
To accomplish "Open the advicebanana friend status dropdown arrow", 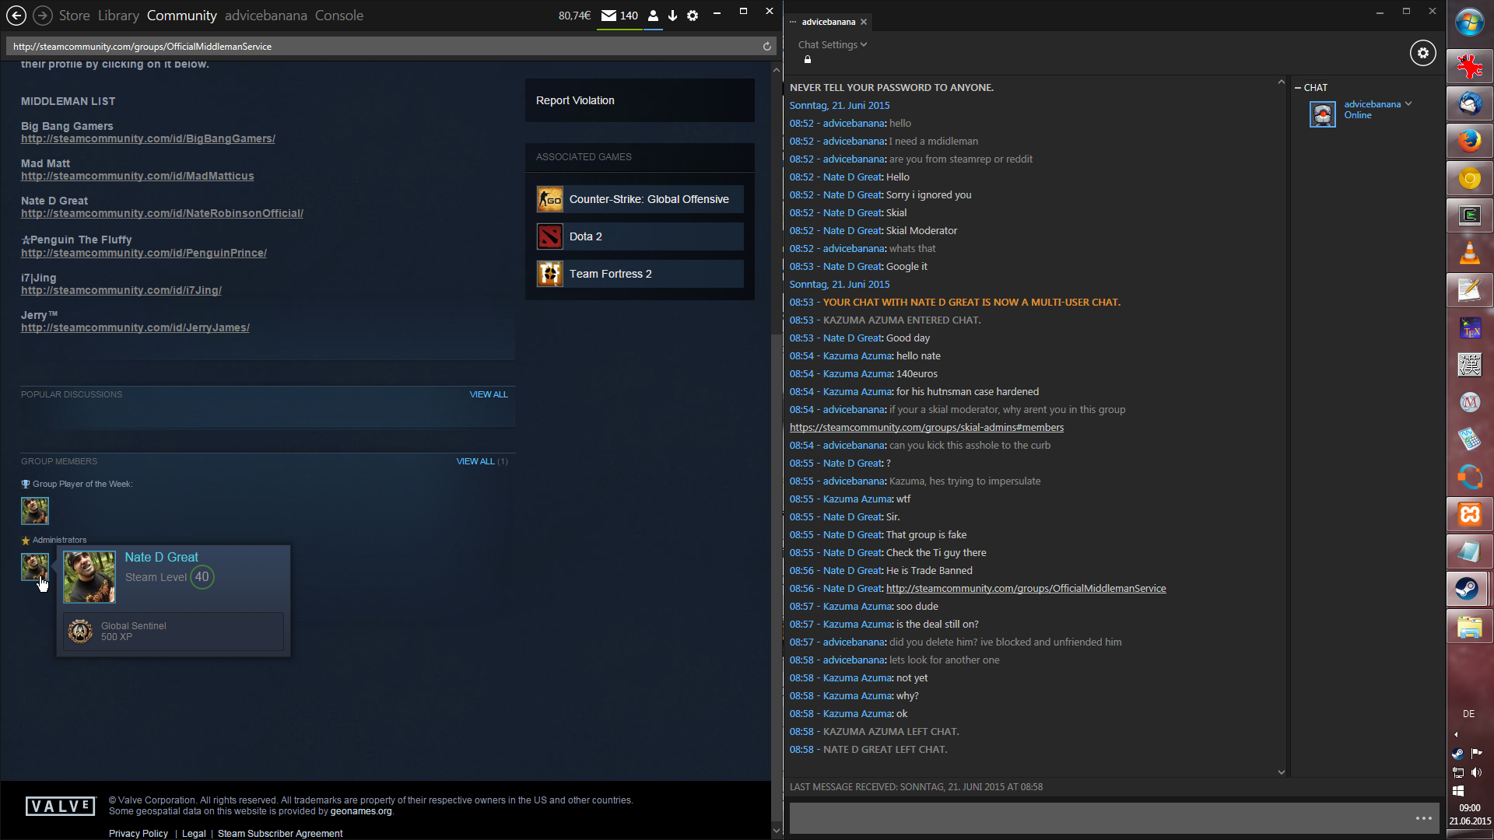I will coord(1408,104).
